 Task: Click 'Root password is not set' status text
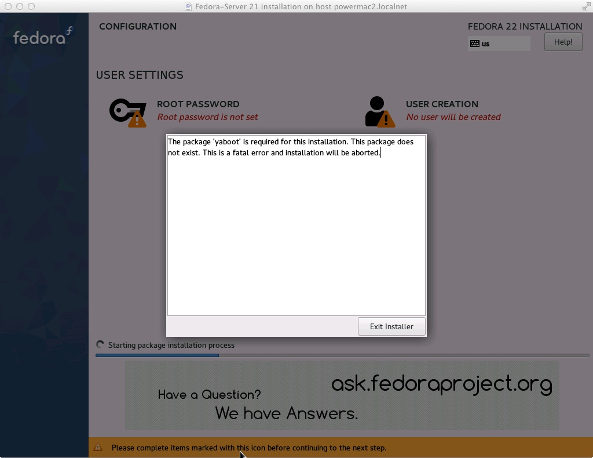point(208,117)
